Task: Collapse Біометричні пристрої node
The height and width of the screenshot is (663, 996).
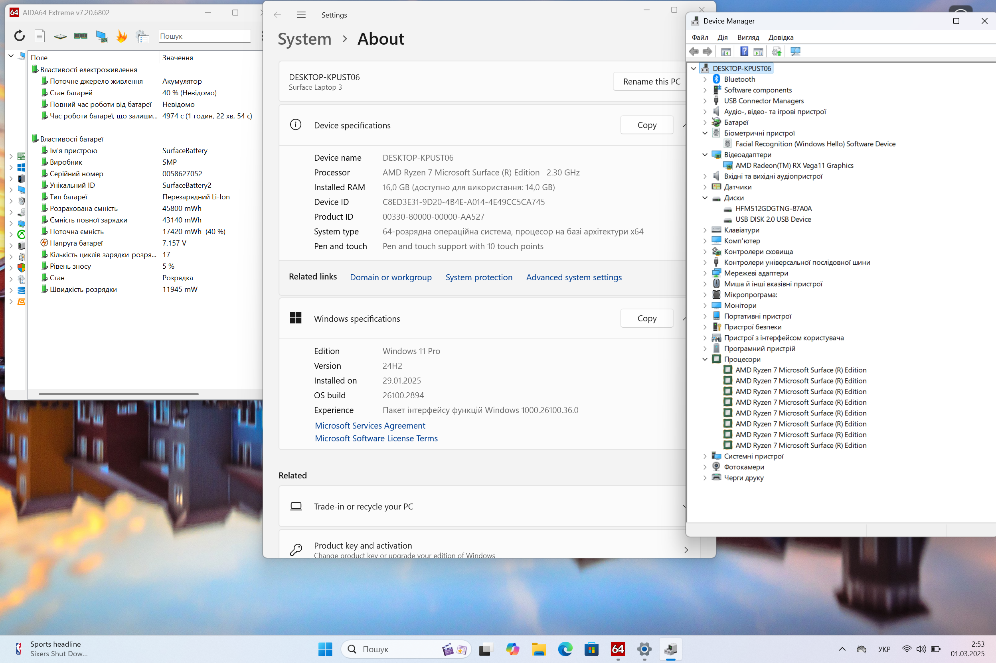Action: (x=705, y=133)
